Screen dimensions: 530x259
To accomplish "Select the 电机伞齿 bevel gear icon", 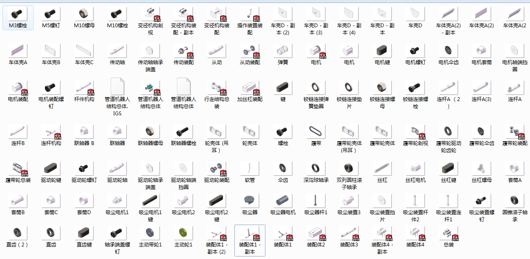I will 449,51.
